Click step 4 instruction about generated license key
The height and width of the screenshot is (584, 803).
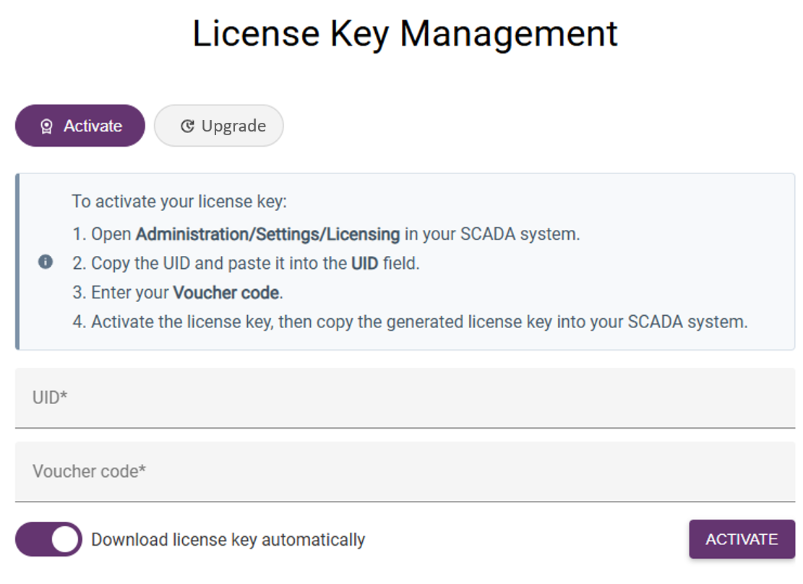(410, 322)
